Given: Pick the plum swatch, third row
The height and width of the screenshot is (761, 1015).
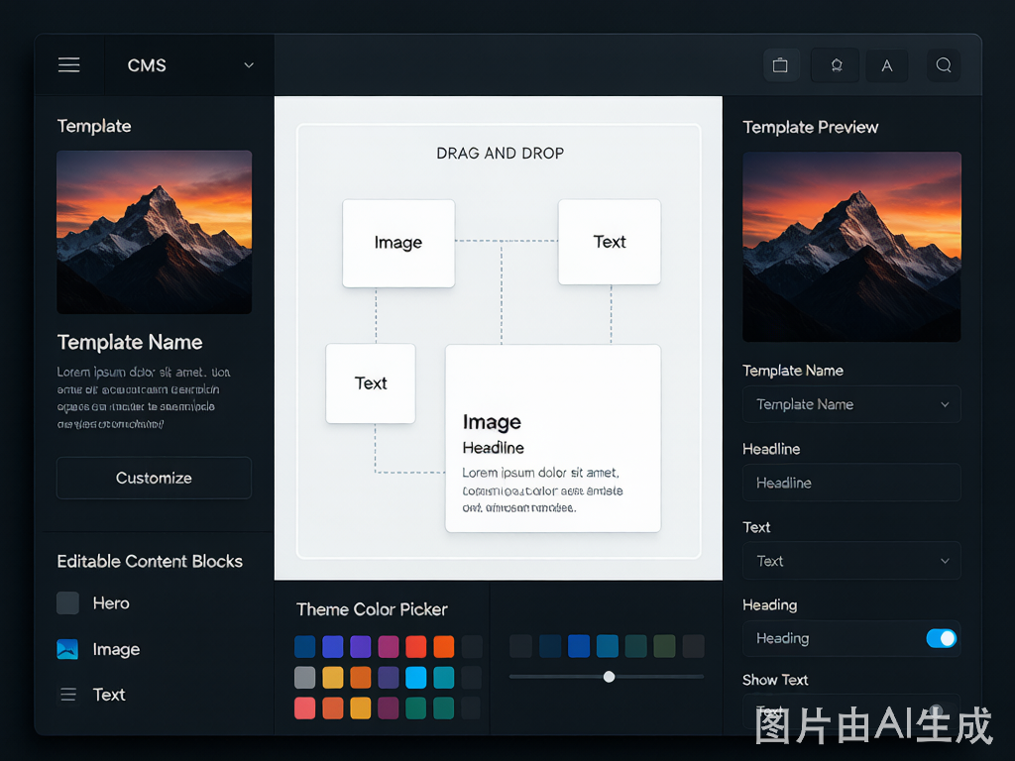Looking at the screenshot, I should tap(389, 707).
